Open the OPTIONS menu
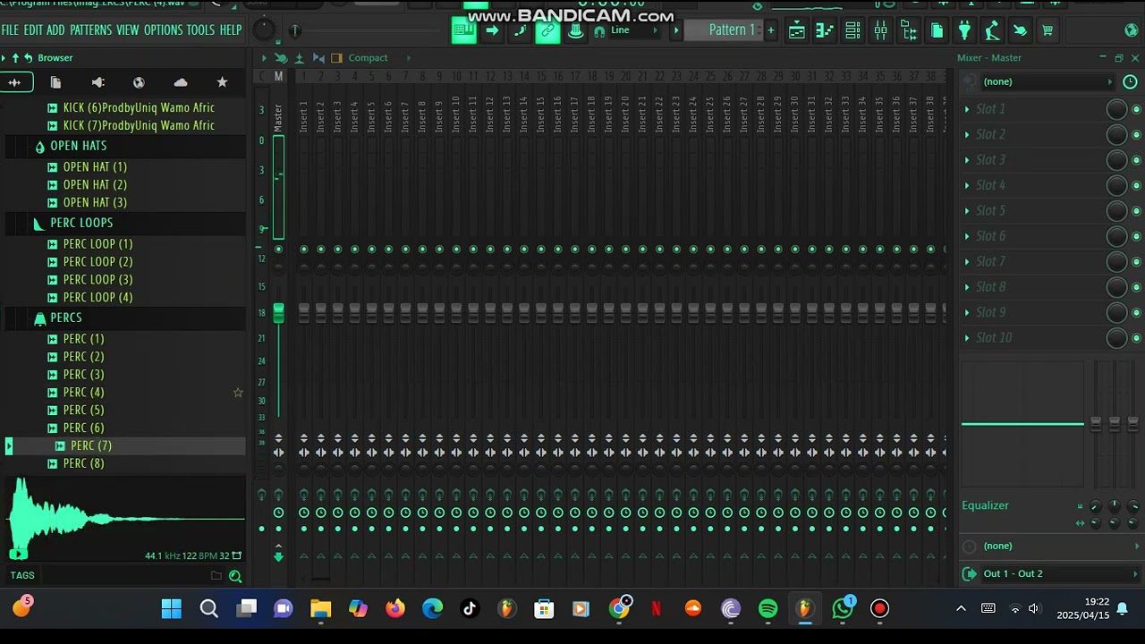1145x644 pixels. click(x=164, y=30)
